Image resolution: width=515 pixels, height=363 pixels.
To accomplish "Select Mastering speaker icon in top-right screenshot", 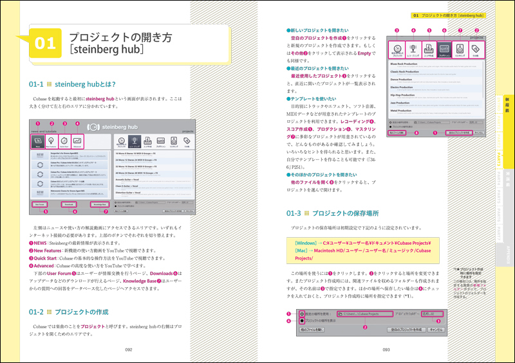I will tap(460, 50).
